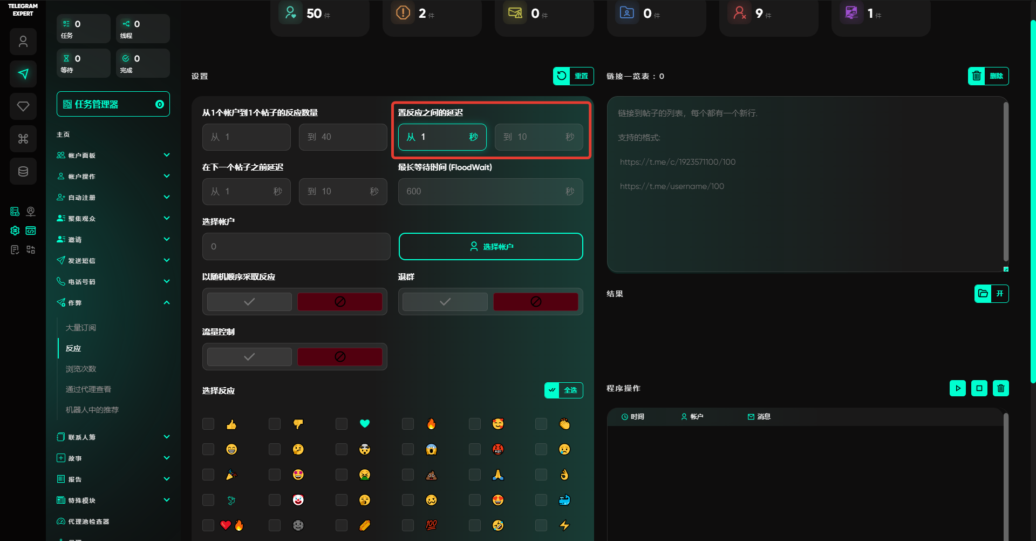Click the 选择帐户 button
Viewport: 1036px width, 541px height.
[x=490, y=247]
